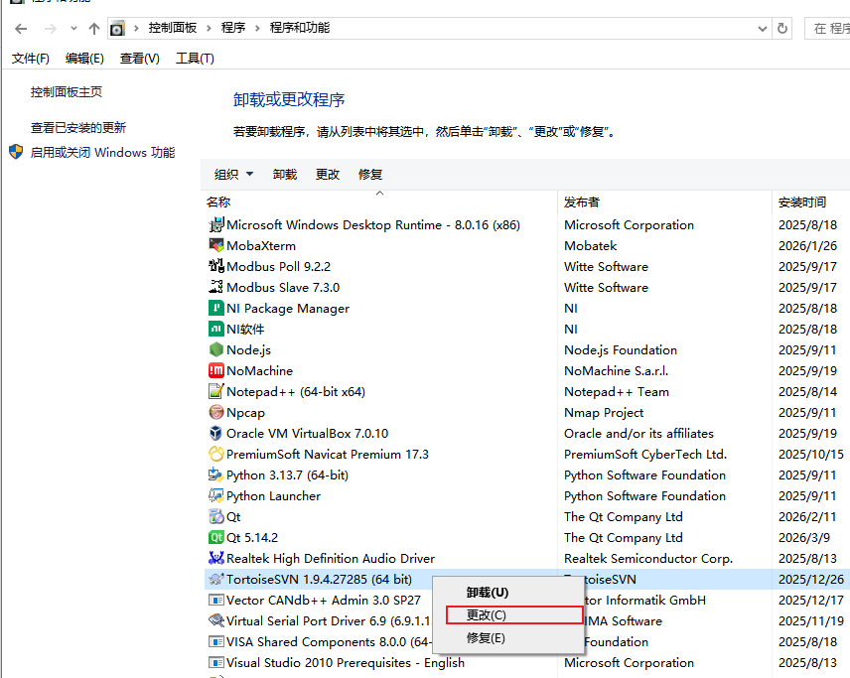
Task: Open the 编辑(E) menu
Action: tap(84, 59)
